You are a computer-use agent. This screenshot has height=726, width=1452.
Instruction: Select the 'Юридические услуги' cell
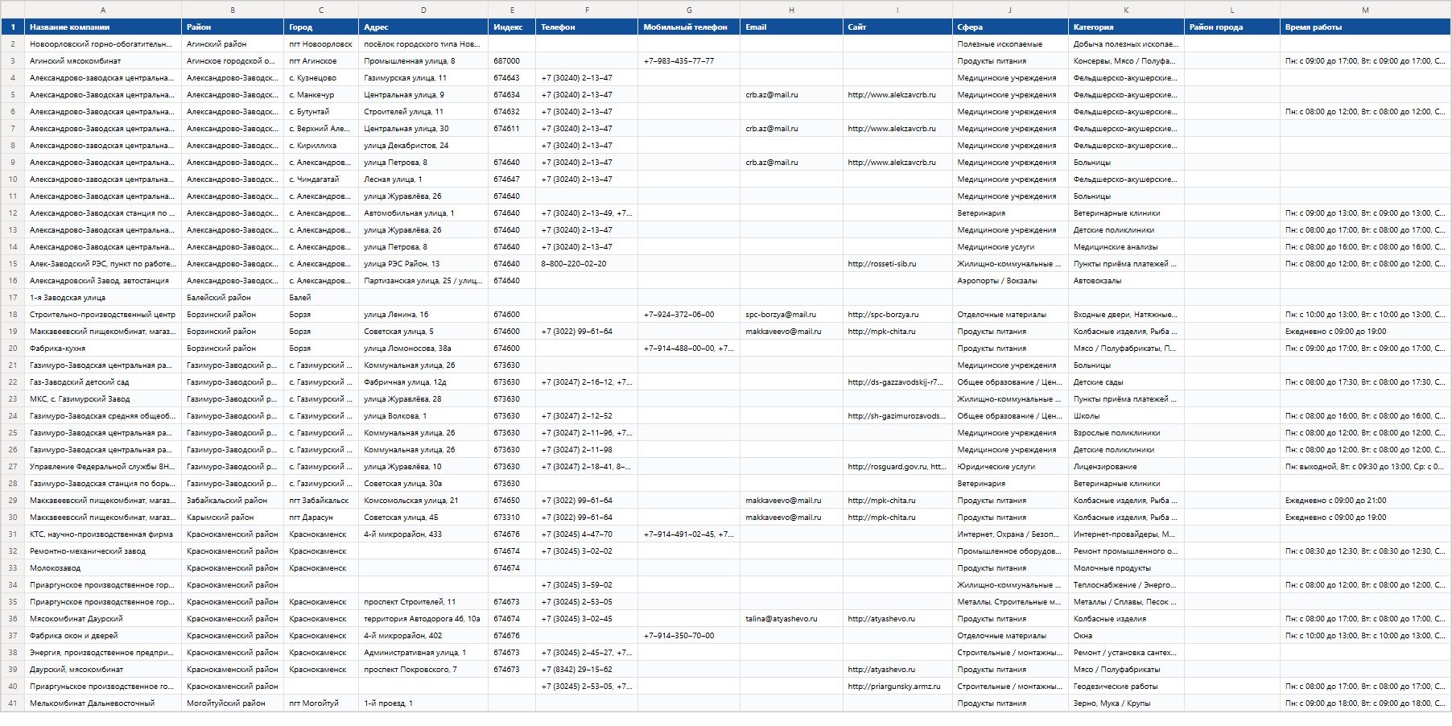[1010, 467]
